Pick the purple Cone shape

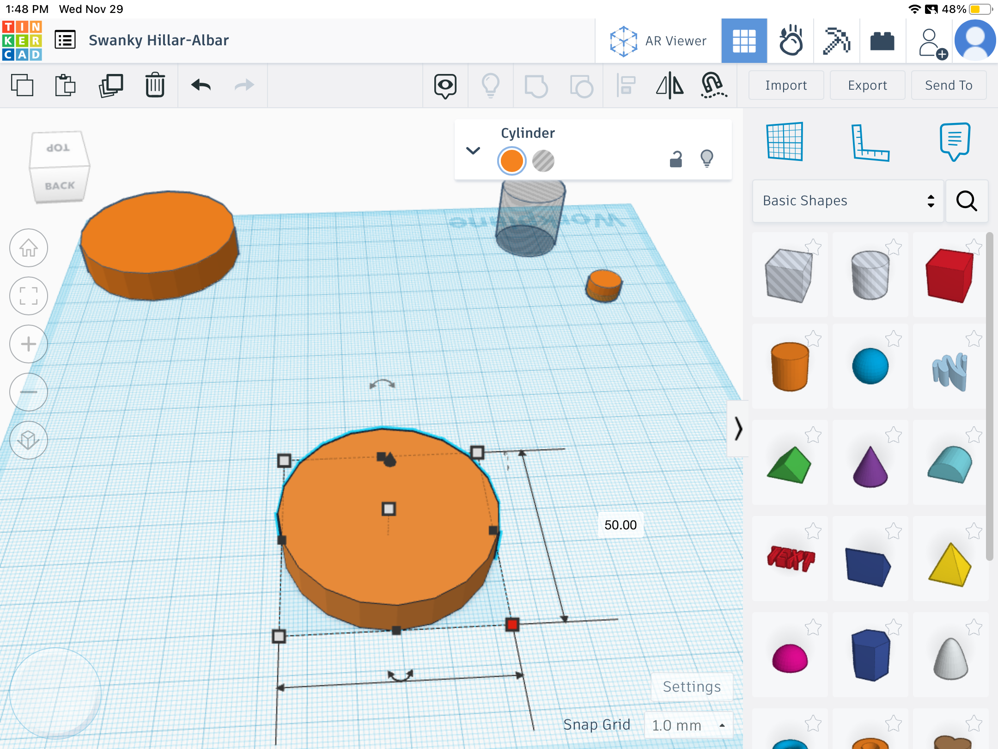point(870,466)
